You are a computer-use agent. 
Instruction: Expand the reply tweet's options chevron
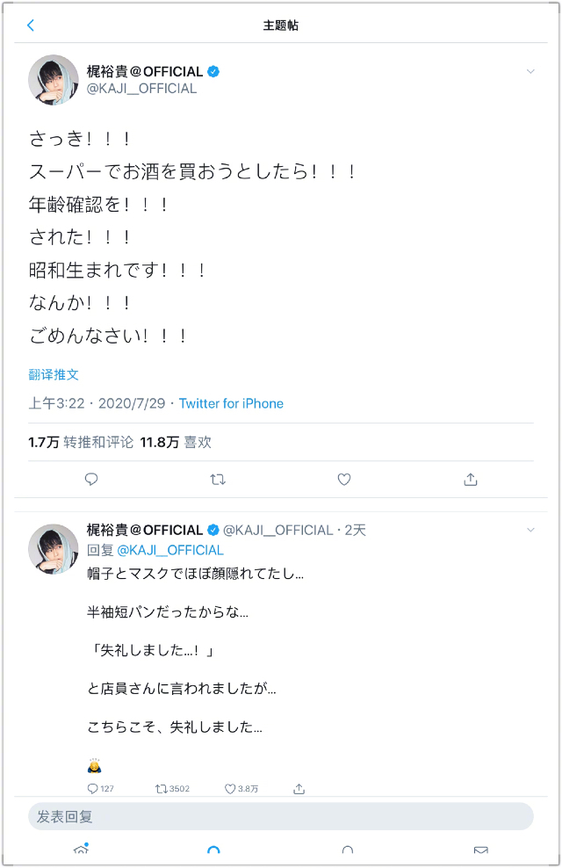[530, 530]
